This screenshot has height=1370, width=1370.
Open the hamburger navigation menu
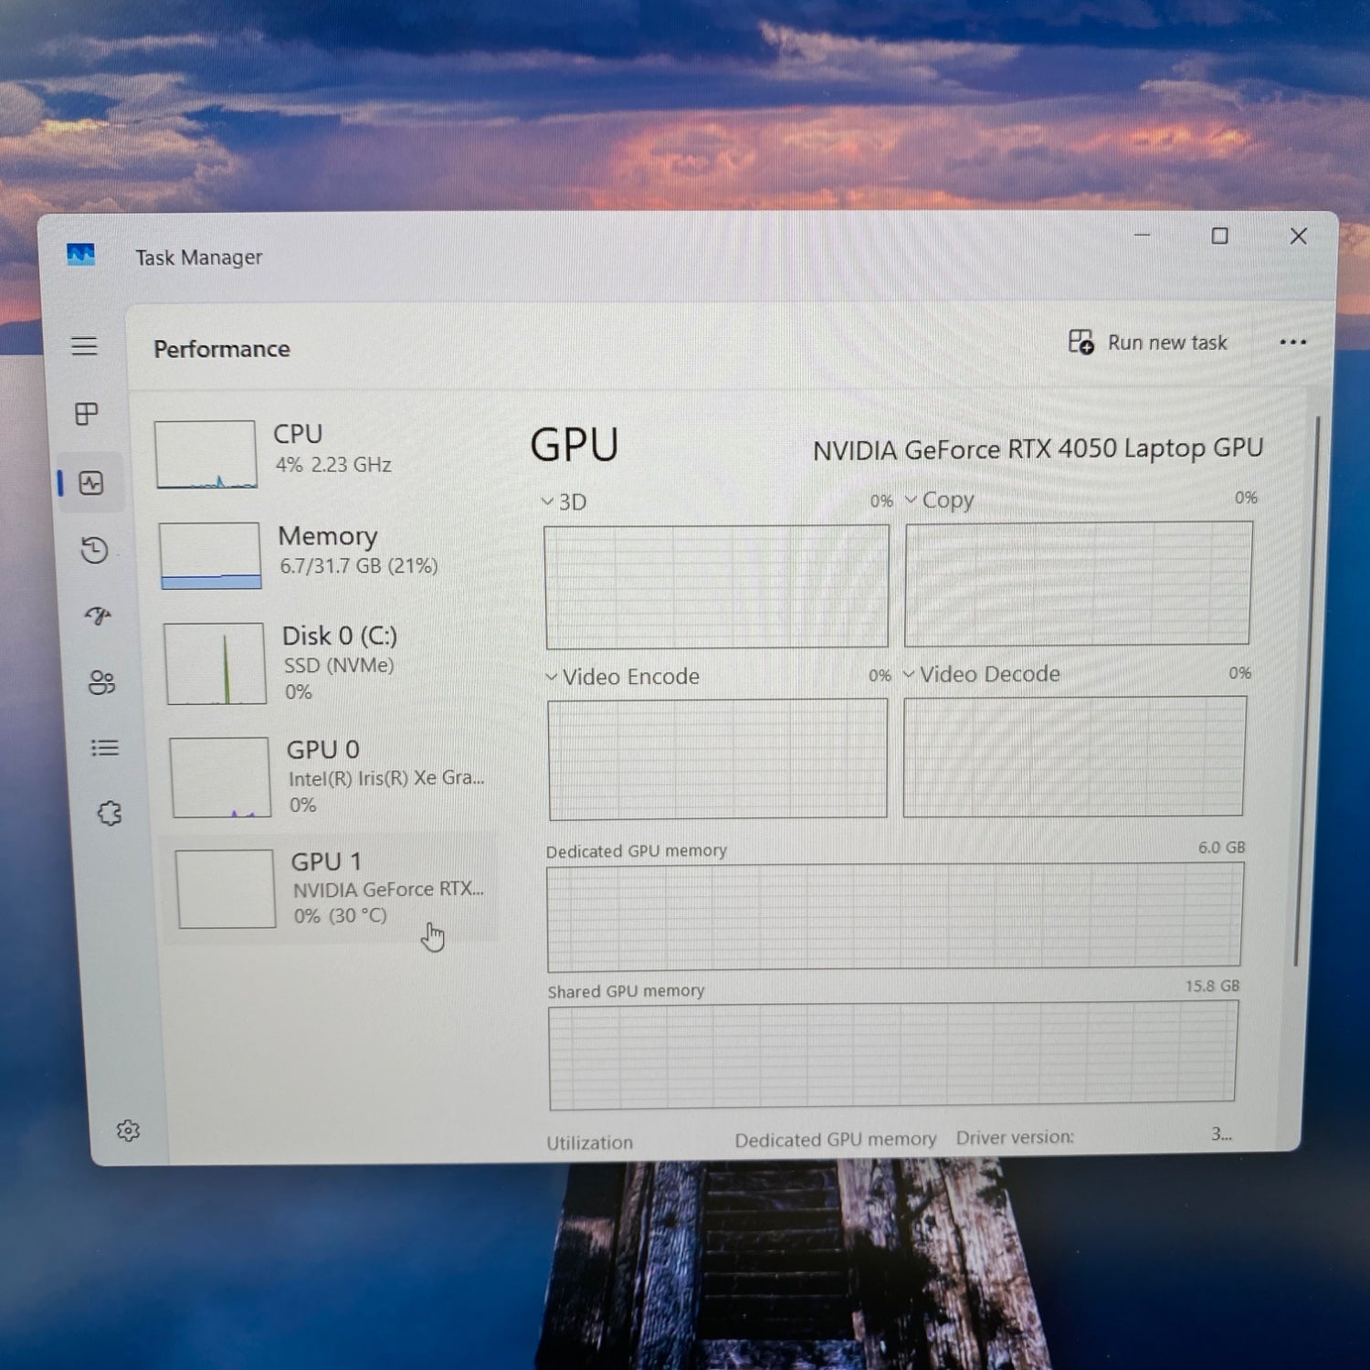point(84,346)
